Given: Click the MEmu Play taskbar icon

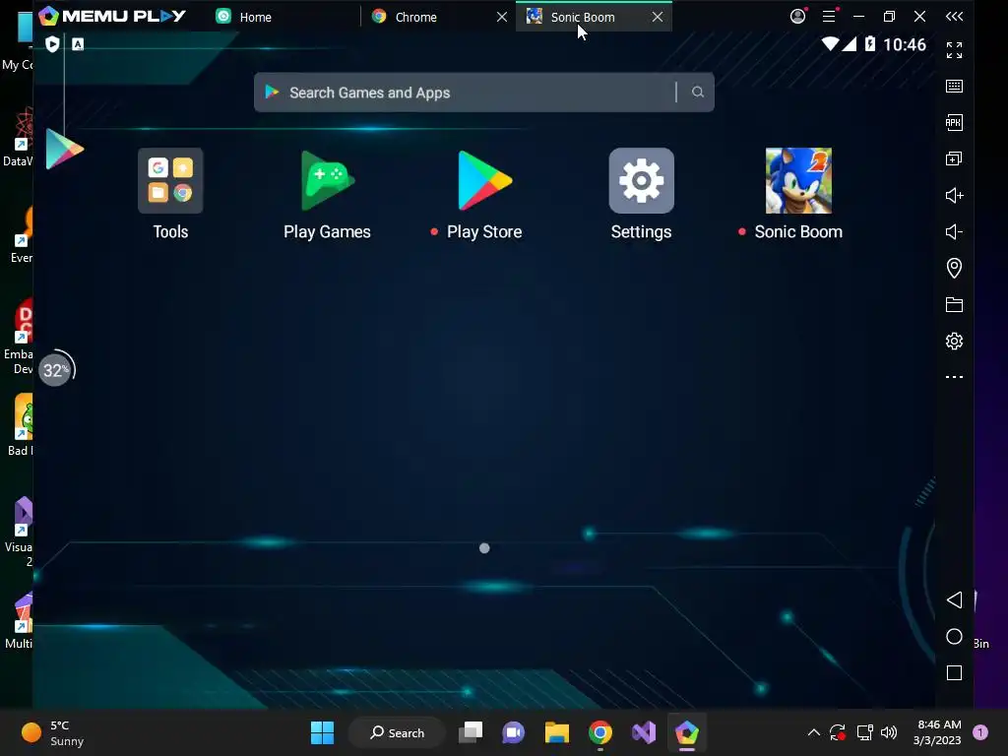Looking at the screenshot, I should click(x=686, y=732).
